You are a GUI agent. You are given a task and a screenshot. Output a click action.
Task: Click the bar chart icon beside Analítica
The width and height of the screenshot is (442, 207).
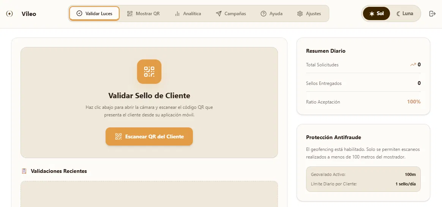177,14
